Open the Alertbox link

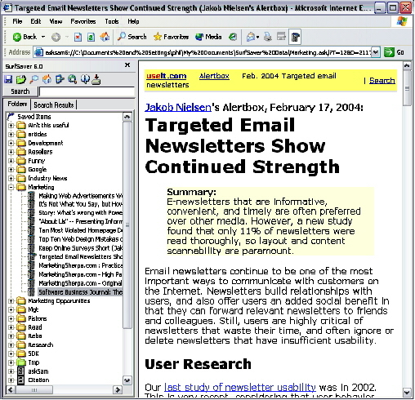(x=214, y=76)
